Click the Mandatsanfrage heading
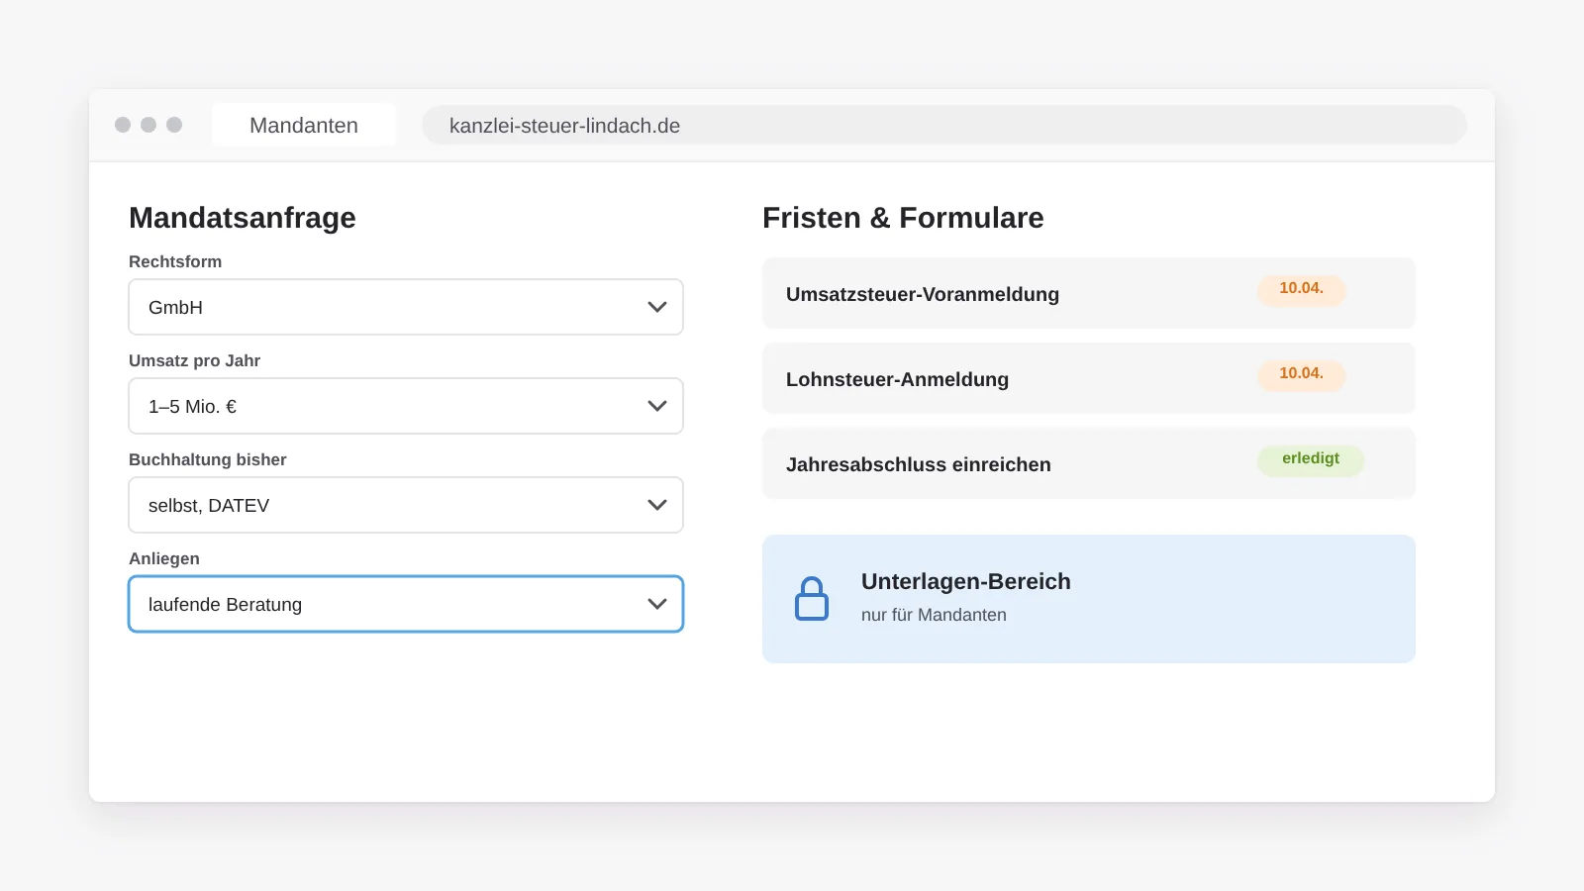Image resolution: width=1584 pixels, height=891 pixels. coord(243,218)
